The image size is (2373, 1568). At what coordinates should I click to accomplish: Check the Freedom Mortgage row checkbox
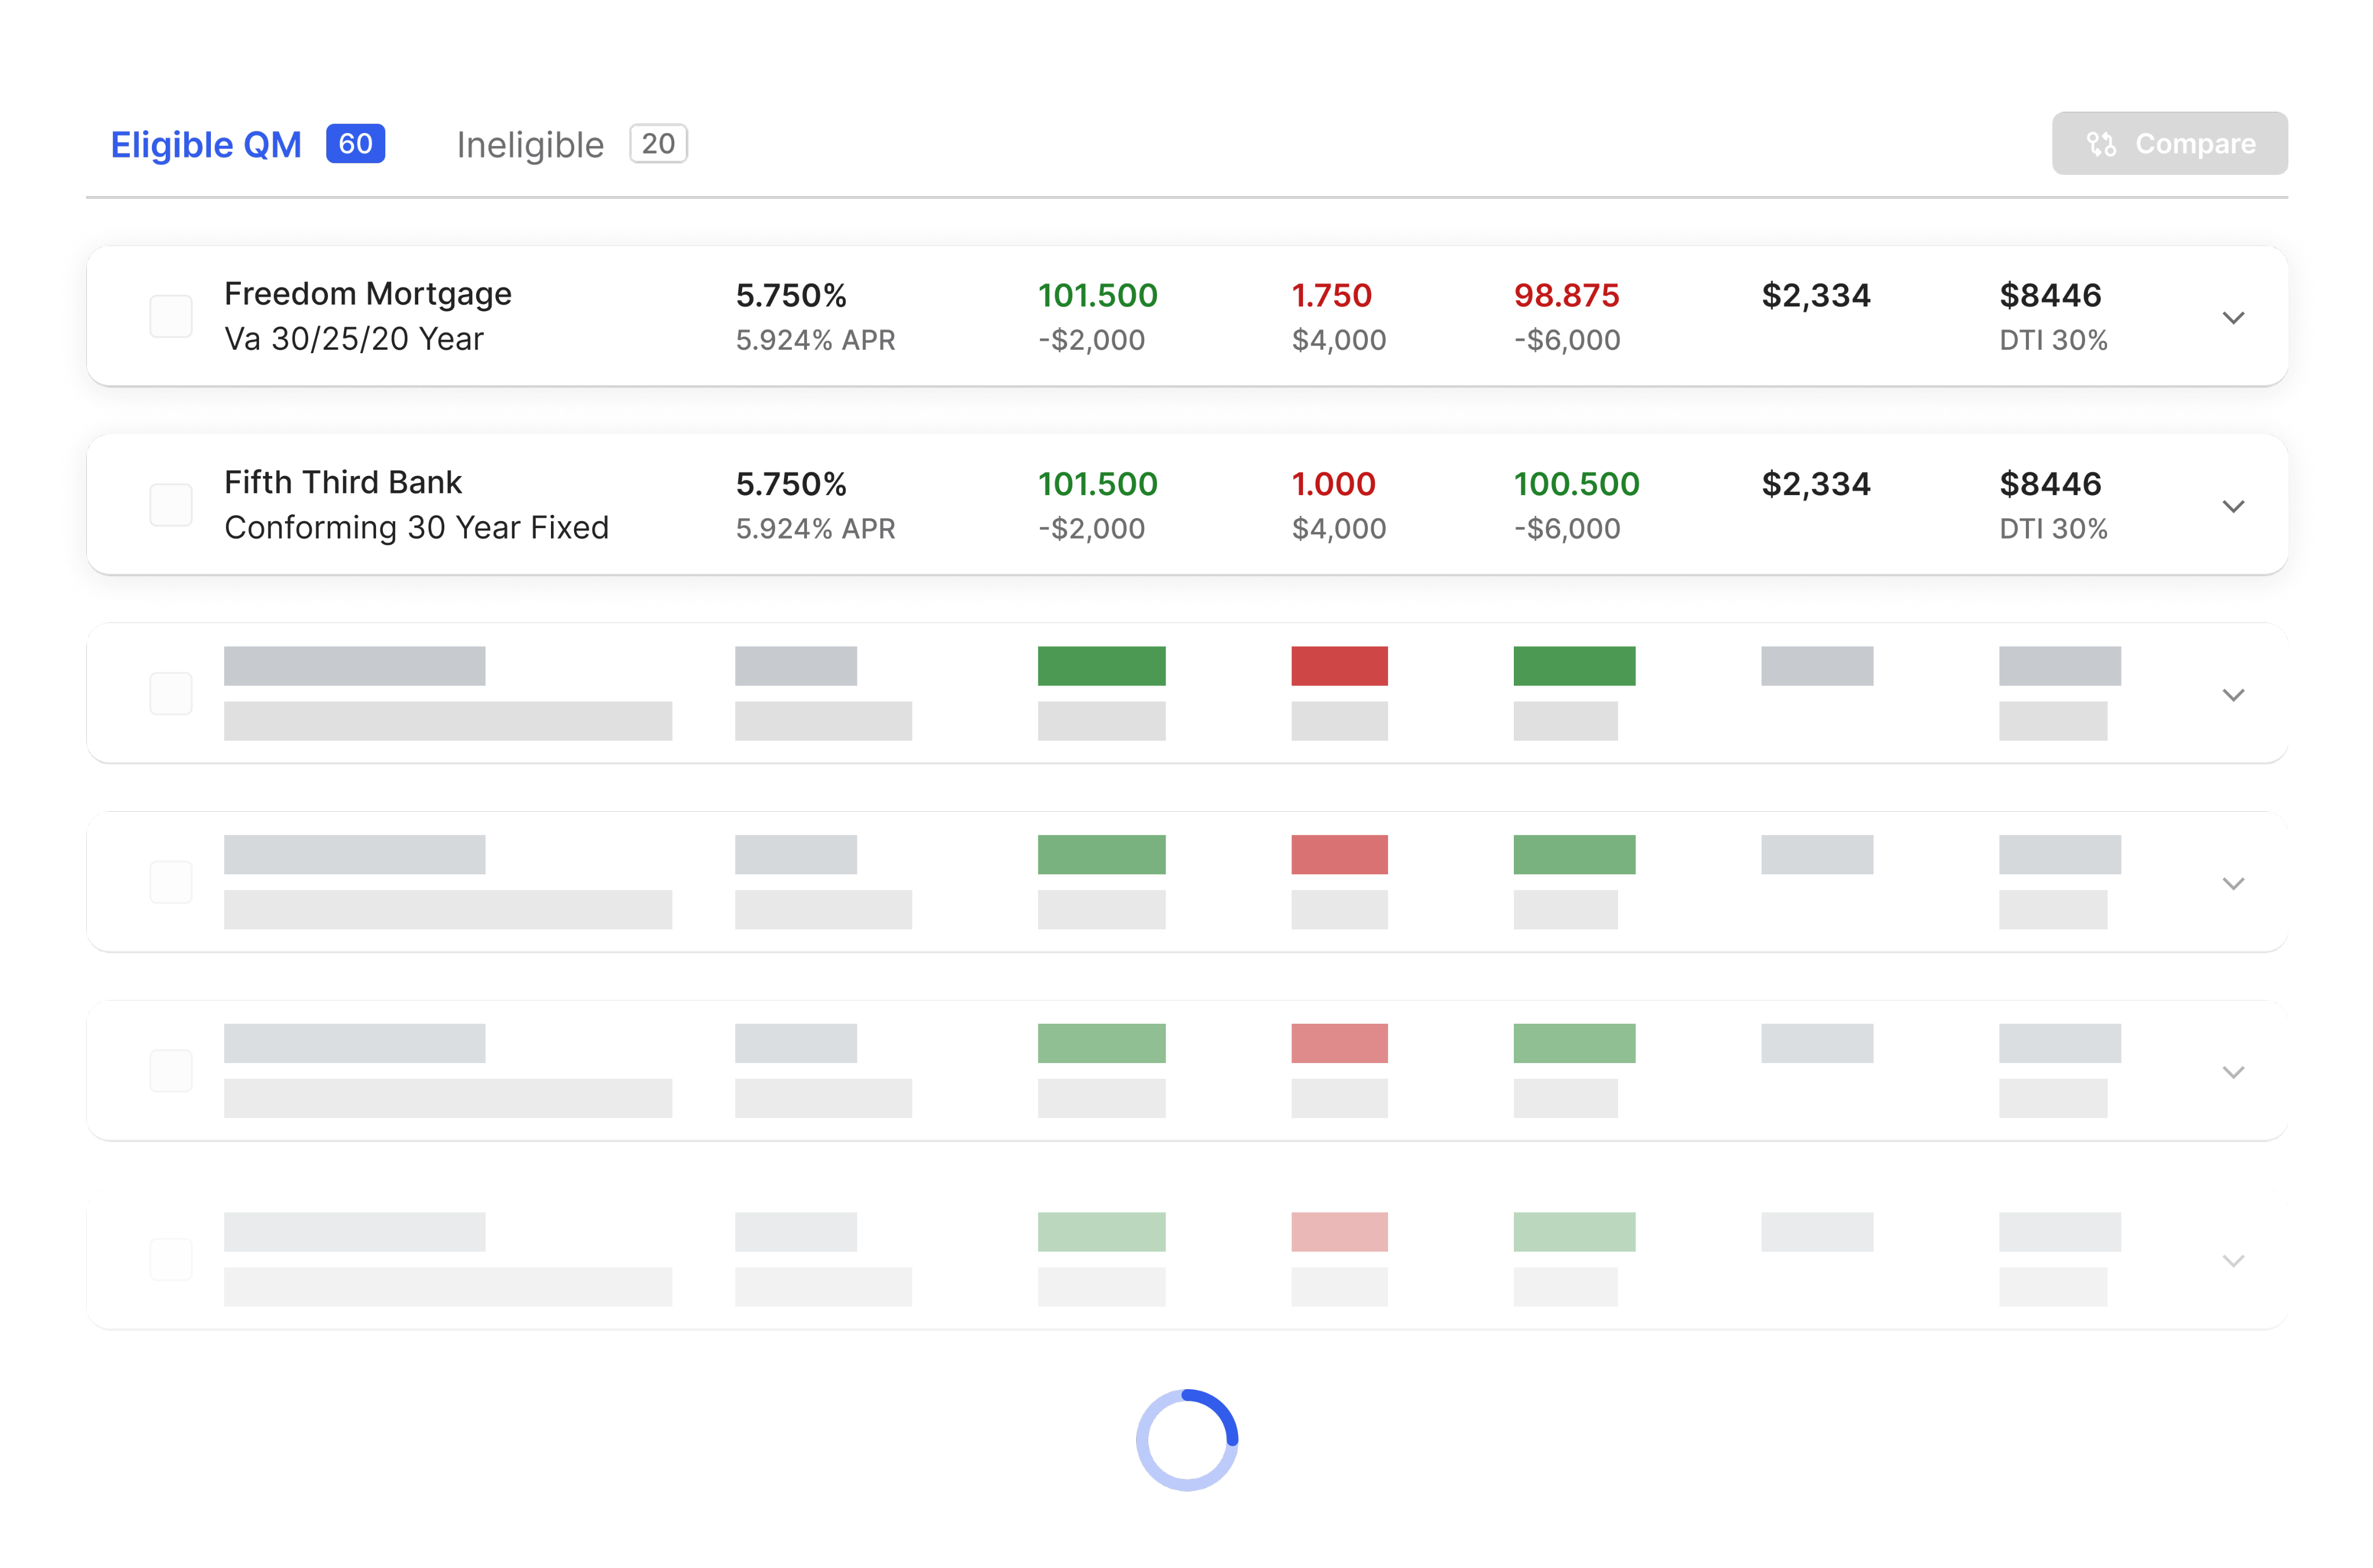[171, 317]
